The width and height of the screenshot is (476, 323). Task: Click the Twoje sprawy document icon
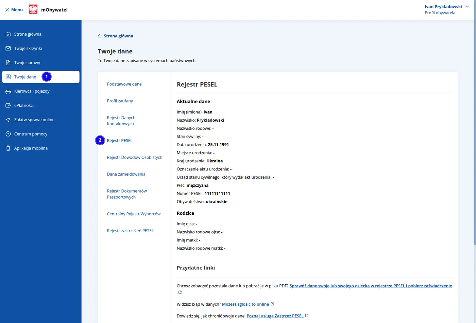point(8,63)
